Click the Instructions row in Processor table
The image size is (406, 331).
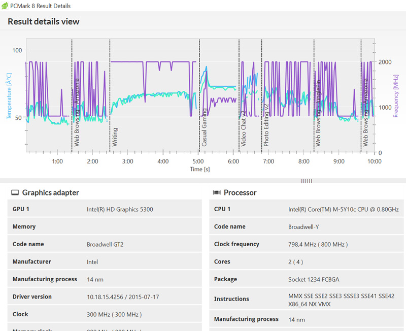[x=306, y=299]
